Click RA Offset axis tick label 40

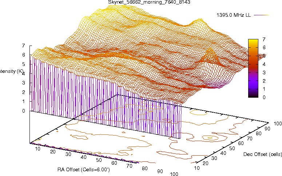point(84,157)
